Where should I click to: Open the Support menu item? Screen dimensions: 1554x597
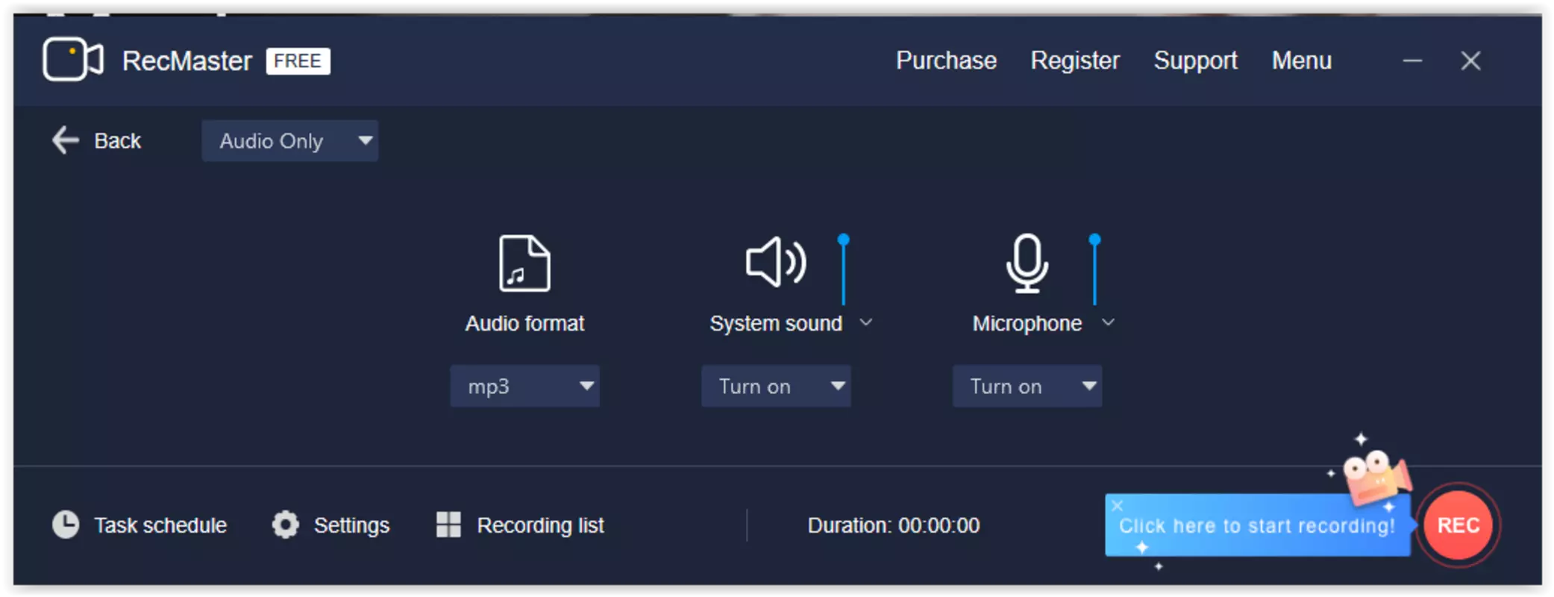pos(1195,60)
